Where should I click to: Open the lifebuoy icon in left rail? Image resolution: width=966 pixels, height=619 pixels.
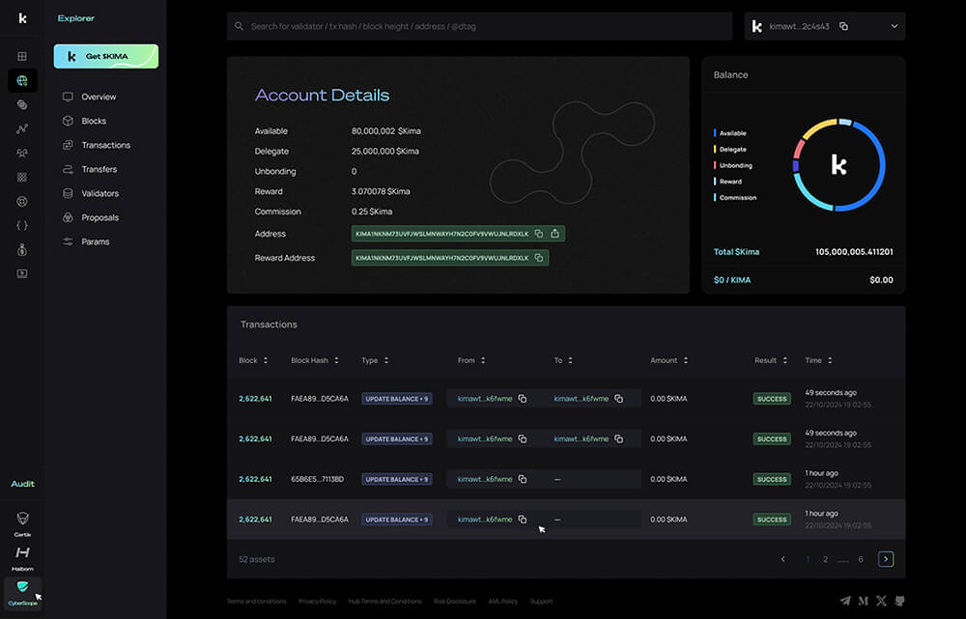pyautogui.click(x=22, y=202)
